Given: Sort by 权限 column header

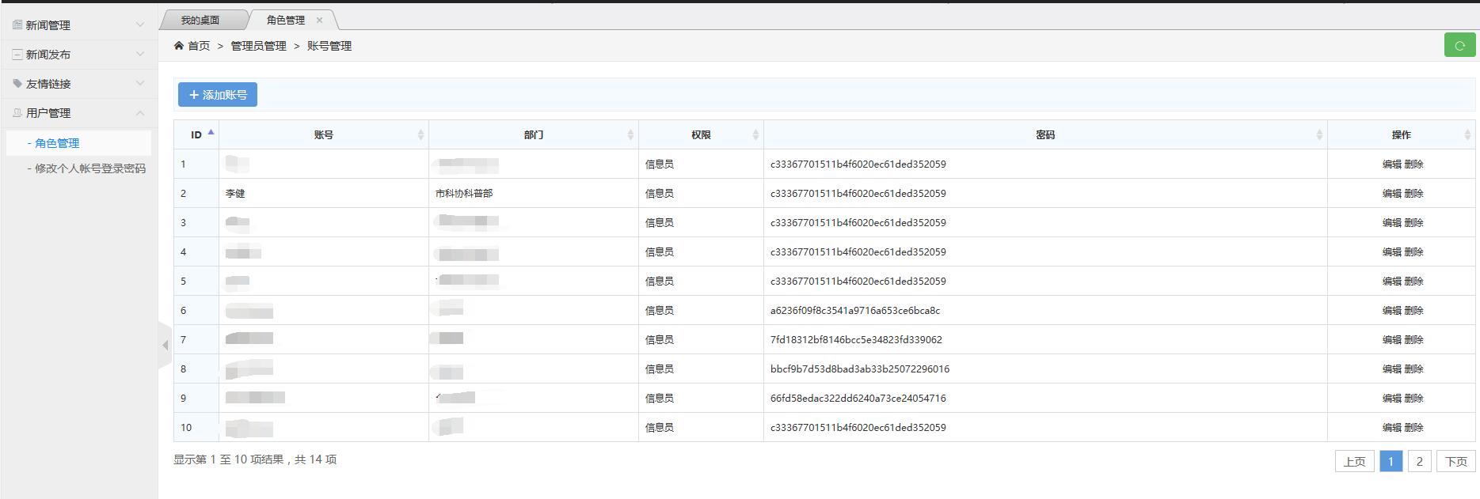Looking at the screenshot, I should point(701,135).
